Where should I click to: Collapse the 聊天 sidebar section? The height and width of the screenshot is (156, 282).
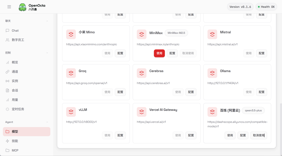47,21
